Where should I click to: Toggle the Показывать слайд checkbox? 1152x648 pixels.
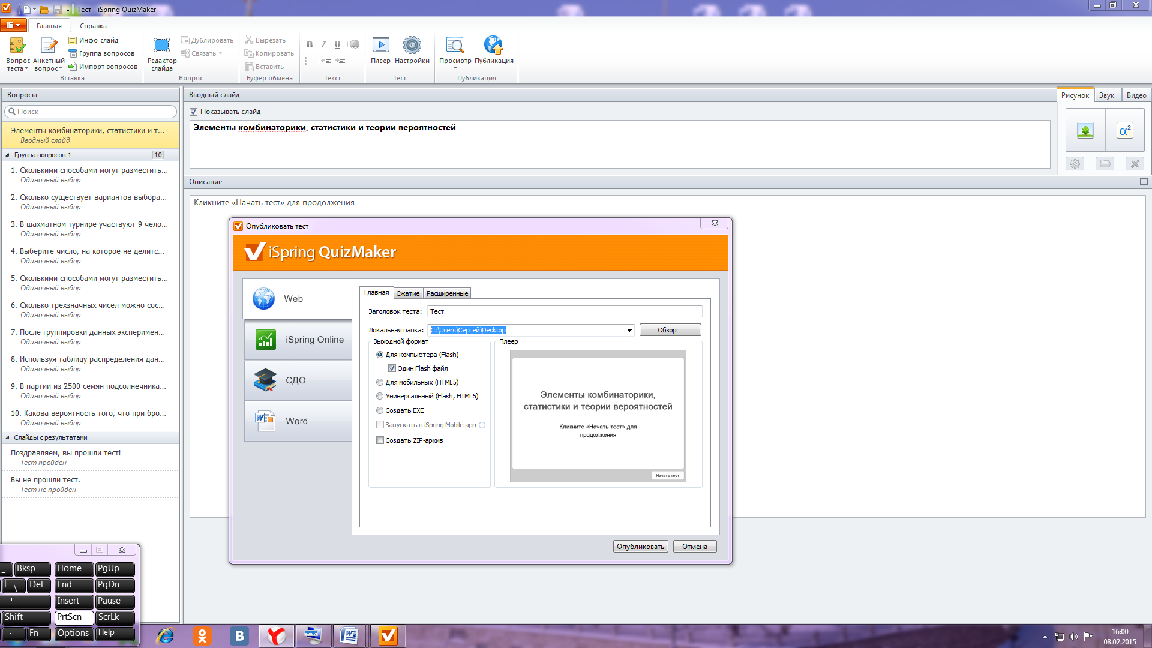coord(194,112)
